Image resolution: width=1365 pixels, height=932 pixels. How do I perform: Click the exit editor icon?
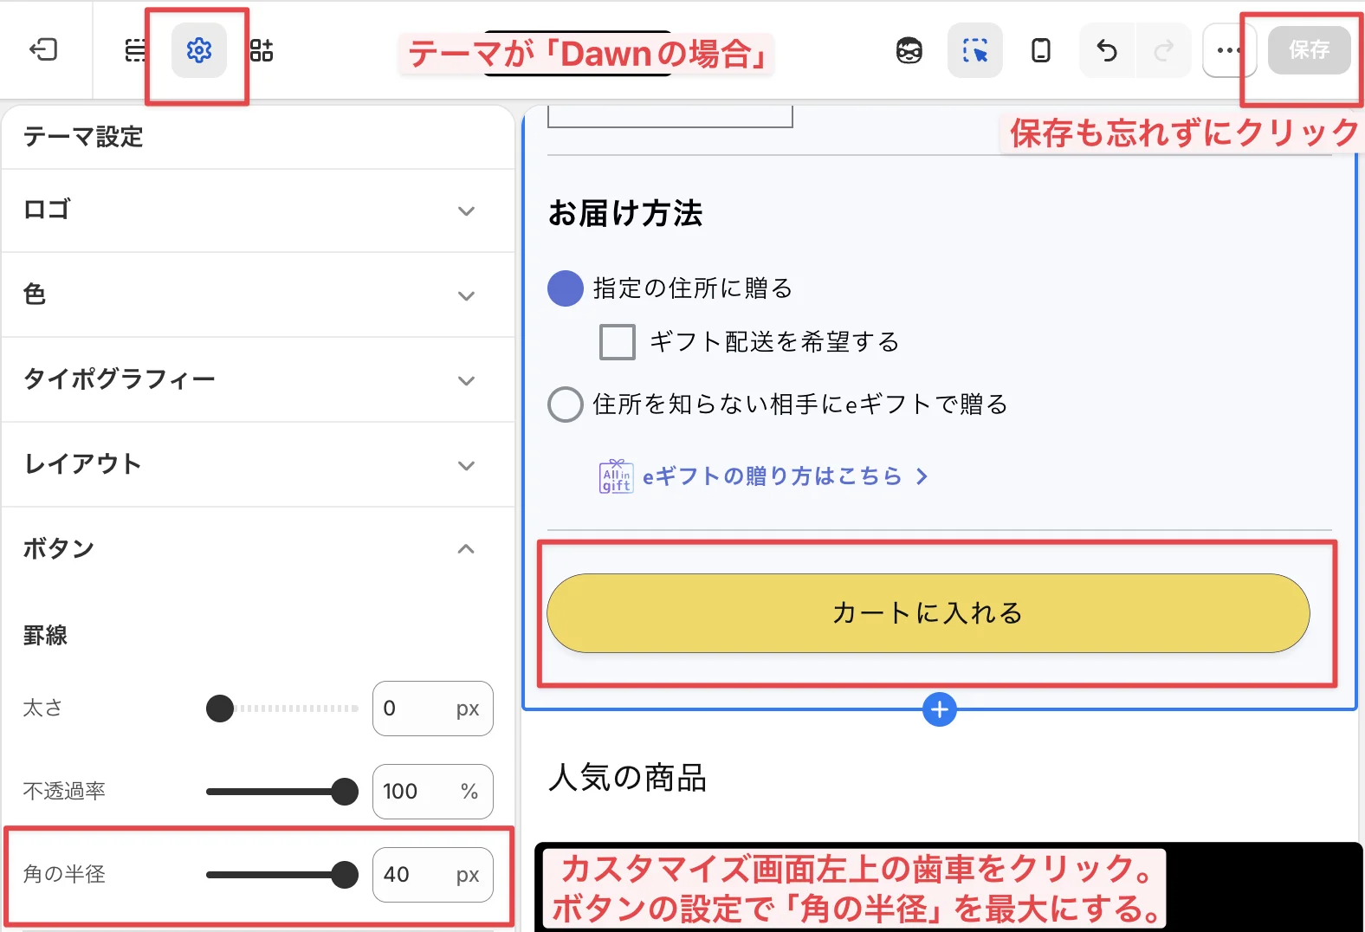[x=43, y=50]
